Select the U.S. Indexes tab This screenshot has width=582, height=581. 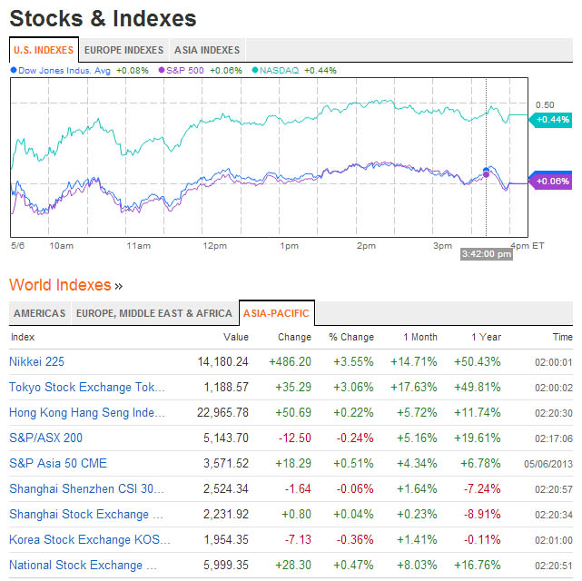pos(44,50)
